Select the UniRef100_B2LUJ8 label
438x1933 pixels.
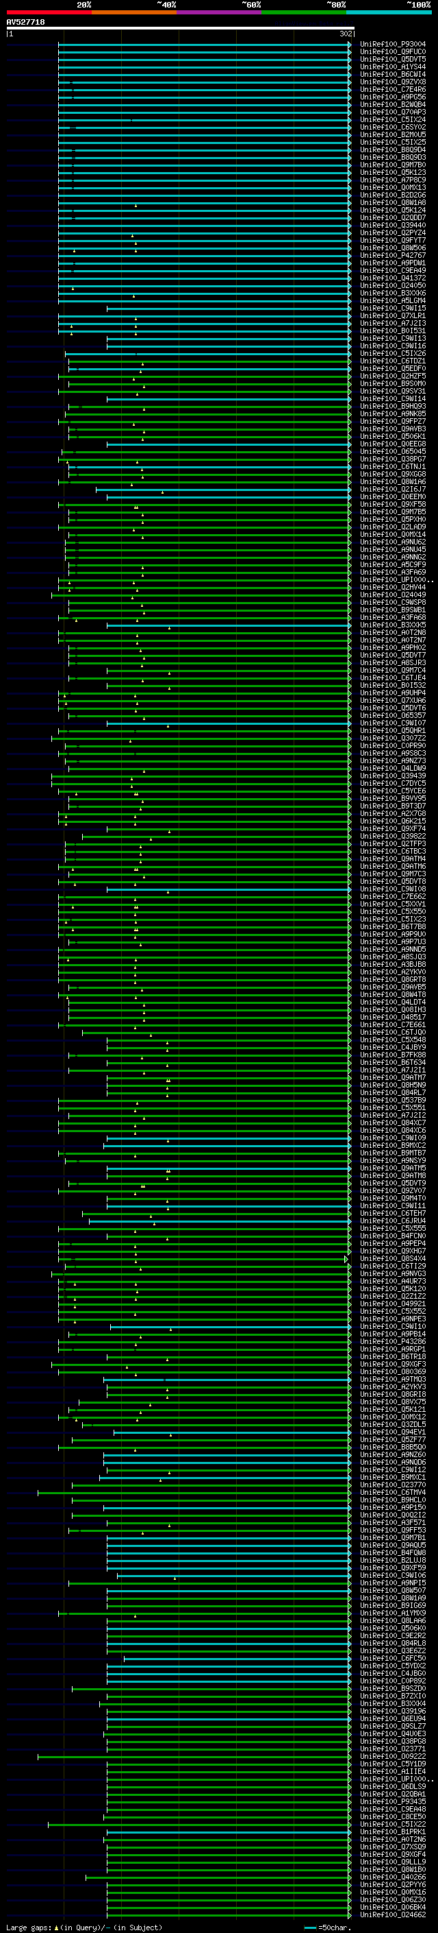pyautogui.click(x=392, y=1560)
